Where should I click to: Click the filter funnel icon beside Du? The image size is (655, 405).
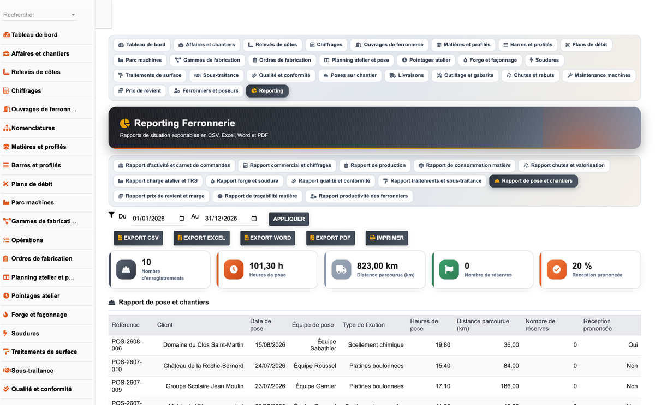(111, 216)
